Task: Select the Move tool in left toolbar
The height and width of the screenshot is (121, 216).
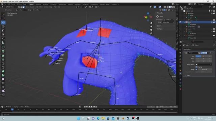Action: [x=3, y=23]
